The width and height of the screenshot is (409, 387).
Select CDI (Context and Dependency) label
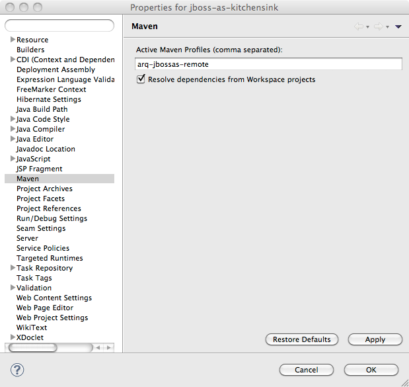pos(65,60)
